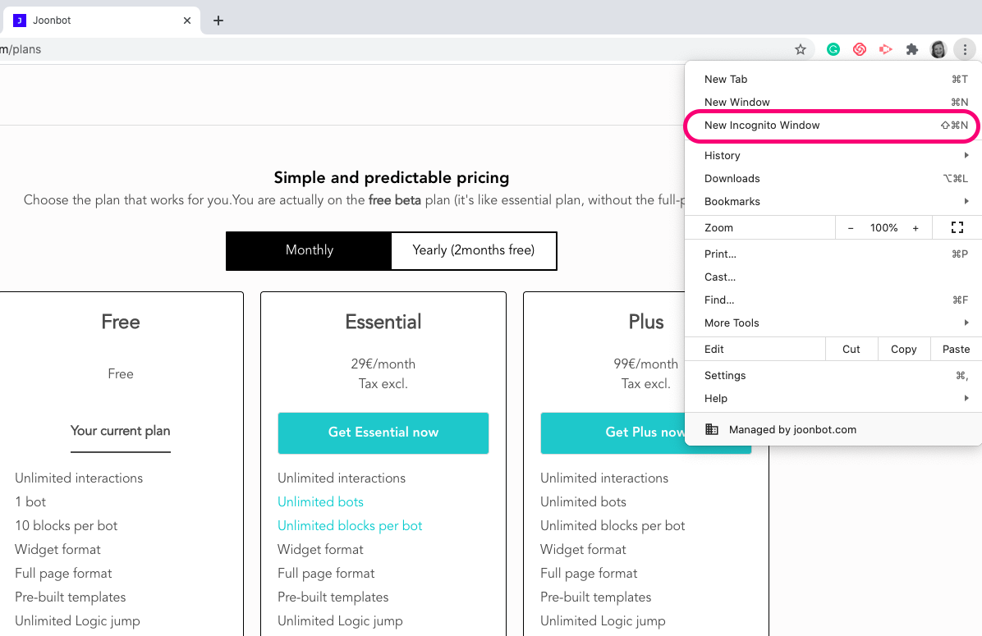Click Copy in the Edit row
982x636 pixels.
pos(904,350)
